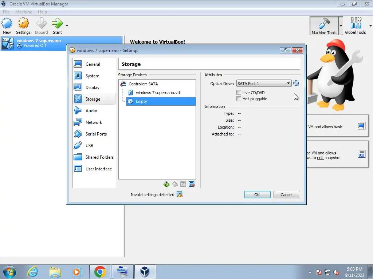Viewport: 373px width, 279px height.
Task: Open the Optical Drive SATA Port dropdown
Action: pos(264,84)
